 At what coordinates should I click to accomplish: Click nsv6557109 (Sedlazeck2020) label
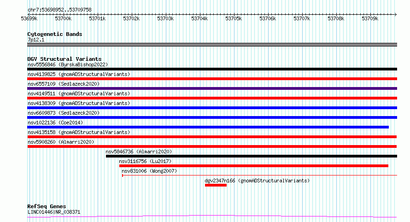tap(64, 84)
